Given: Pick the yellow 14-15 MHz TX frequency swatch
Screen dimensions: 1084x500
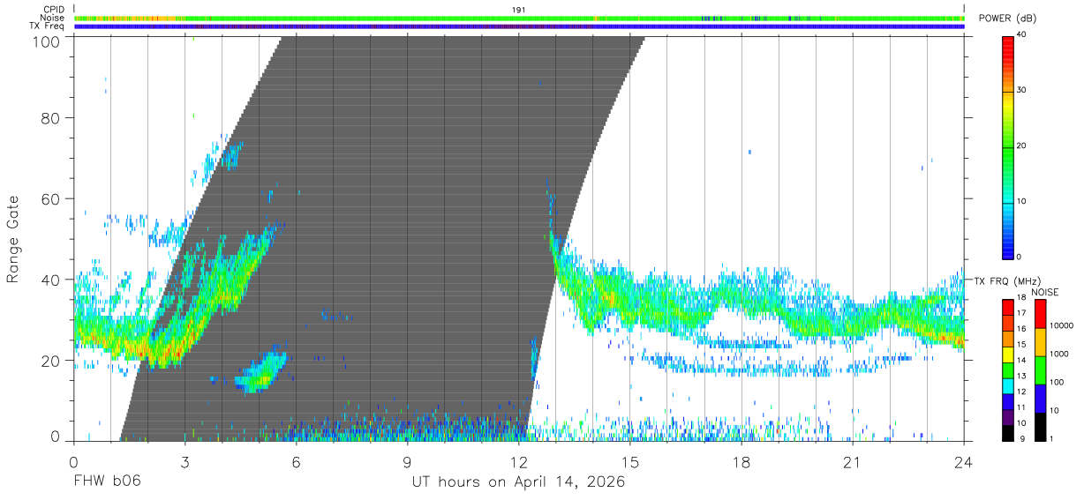Looking at the screenshot, I should click(1008, 354).
